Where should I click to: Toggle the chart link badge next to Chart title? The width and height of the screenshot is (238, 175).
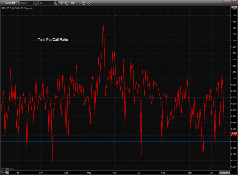(14, 3)
